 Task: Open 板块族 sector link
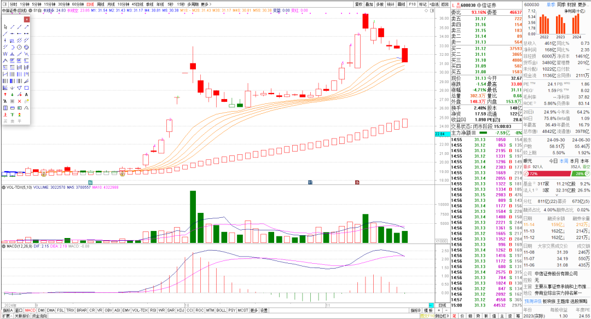549,301
